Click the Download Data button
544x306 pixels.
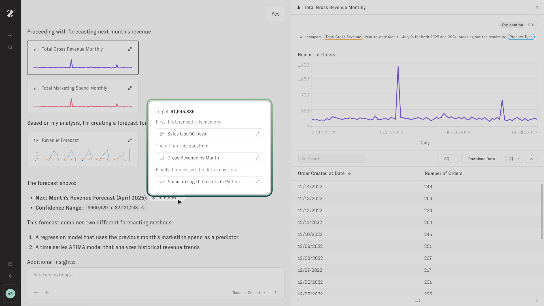click(481, 159)
